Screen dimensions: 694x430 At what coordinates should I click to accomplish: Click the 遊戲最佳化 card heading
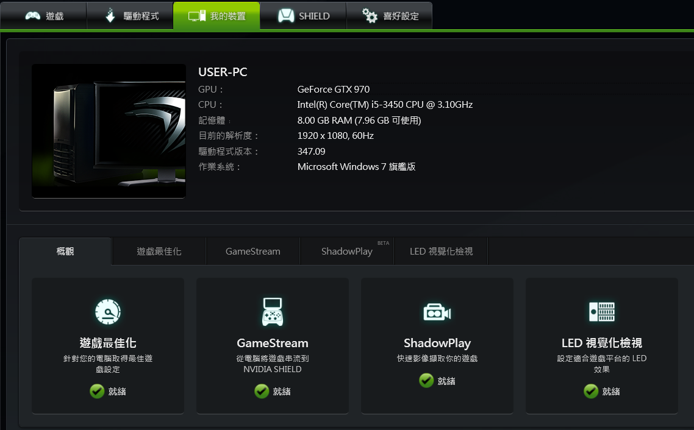click(x=108, y=343)
